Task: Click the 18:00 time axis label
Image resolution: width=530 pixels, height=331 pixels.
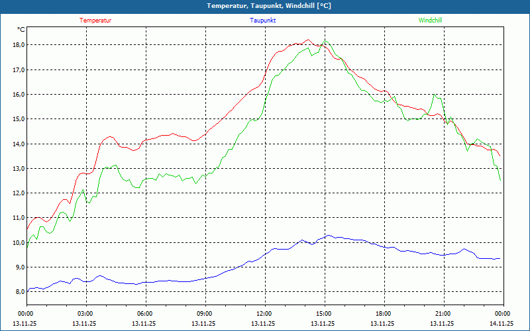Action: [383, 314]
